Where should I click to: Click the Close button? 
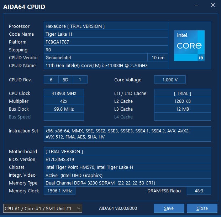coord(202,208)
